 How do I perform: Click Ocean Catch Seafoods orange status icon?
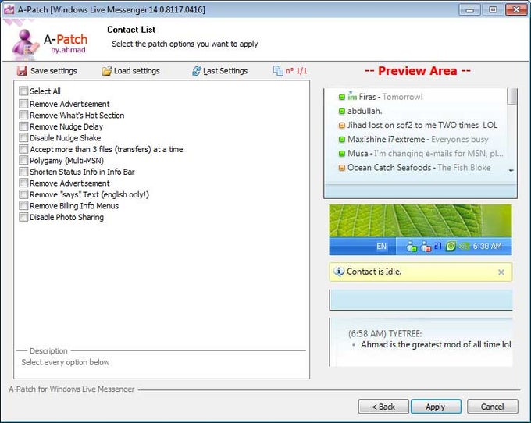(x=342, y=168)
